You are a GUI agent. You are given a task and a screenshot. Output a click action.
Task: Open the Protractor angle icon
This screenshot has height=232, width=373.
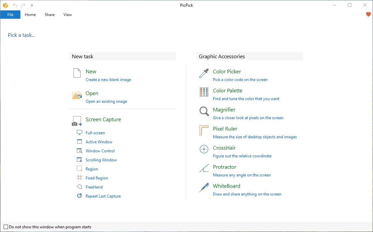(204, 168)
